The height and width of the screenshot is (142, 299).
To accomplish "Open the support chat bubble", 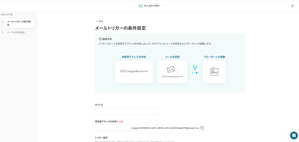I will click(294, 135).
